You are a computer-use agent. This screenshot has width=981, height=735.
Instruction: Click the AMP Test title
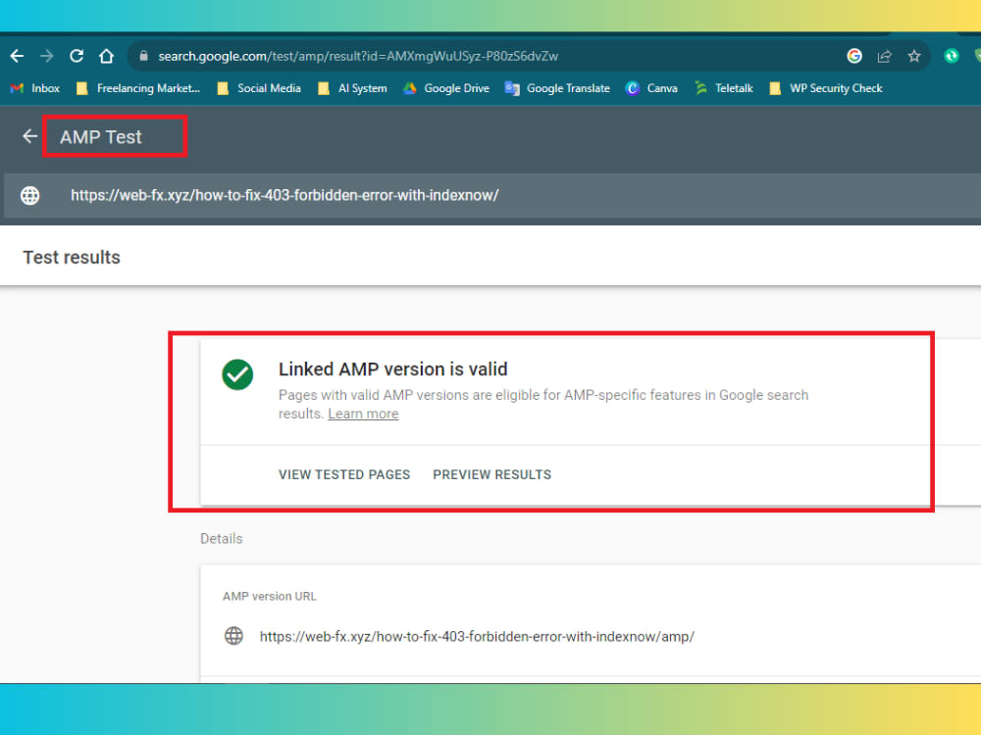point(101,137)
